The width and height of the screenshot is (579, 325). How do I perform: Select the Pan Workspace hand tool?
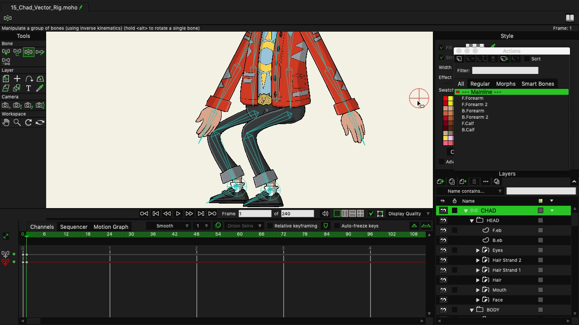coord(6,122)
